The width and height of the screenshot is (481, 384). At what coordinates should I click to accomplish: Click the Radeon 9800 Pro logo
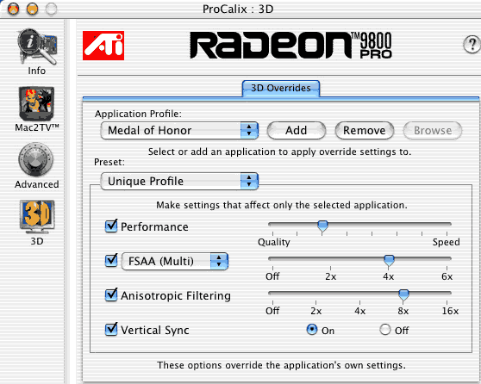click(x=290, y=46)
